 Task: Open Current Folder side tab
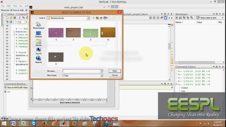coord(2,19)
